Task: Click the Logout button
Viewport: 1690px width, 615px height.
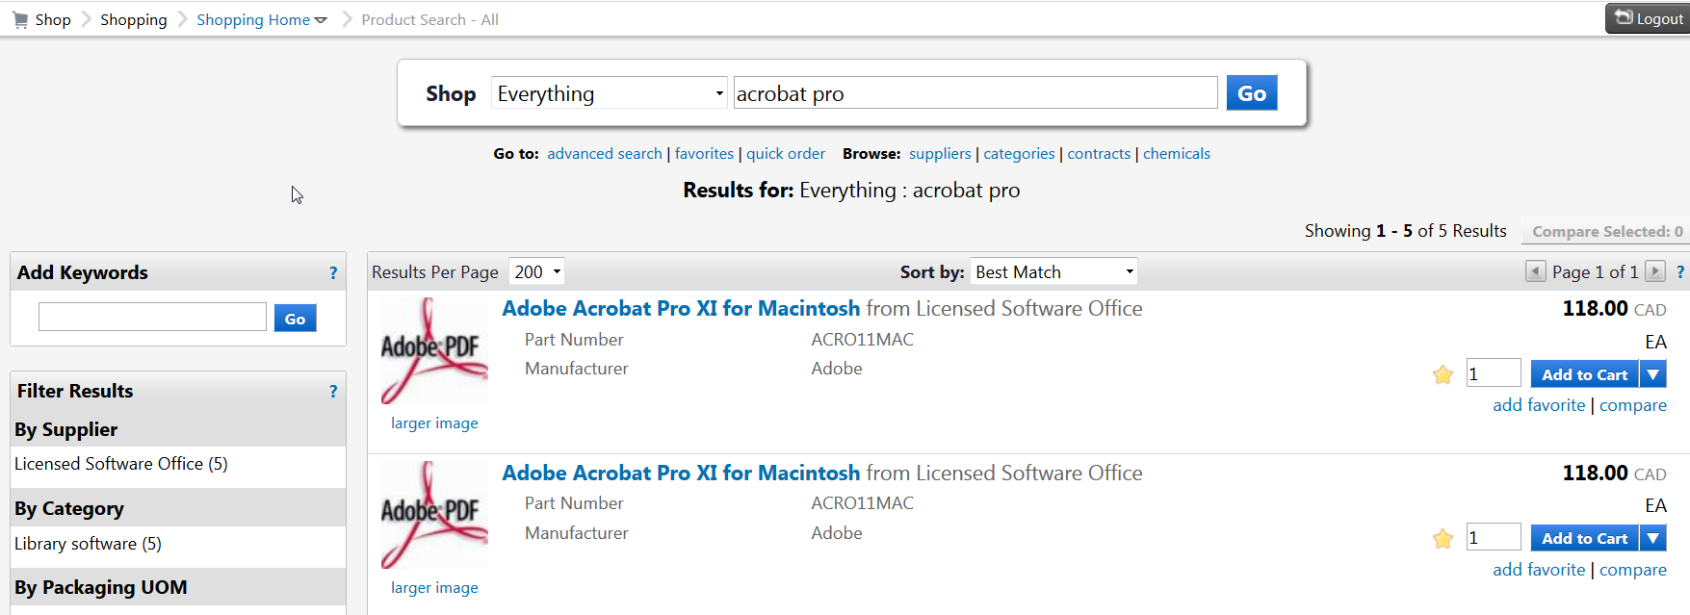Action: coord(1649,18)
